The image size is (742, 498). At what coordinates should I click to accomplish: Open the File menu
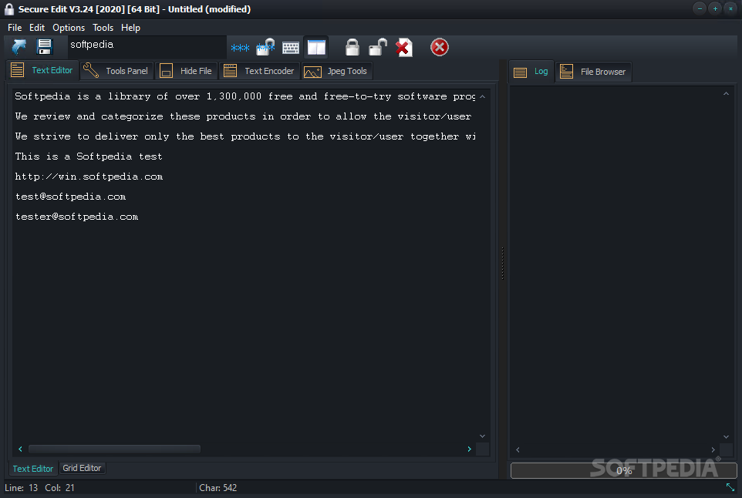(15, 28)
